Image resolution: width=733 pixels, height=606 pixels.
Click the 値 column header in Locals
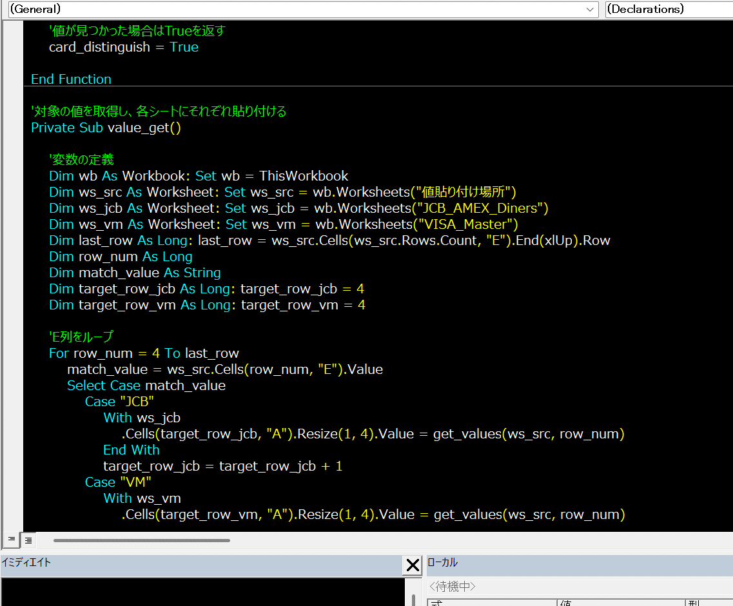tap(621, 603)
